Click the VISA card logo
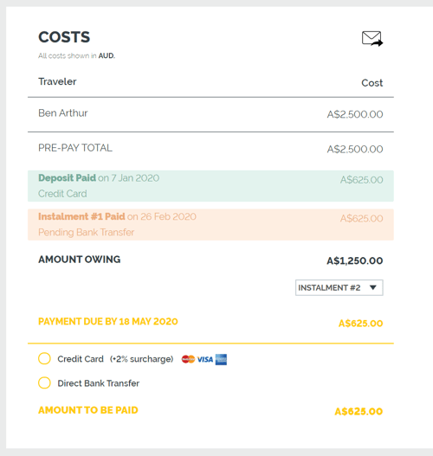433x456 pixels. [x=205, y=359]
